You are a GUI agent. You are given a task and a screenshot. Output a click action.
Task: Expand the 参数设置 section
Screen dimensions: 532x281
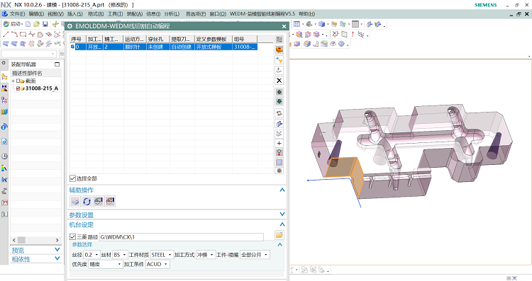(x=282, y=214)
